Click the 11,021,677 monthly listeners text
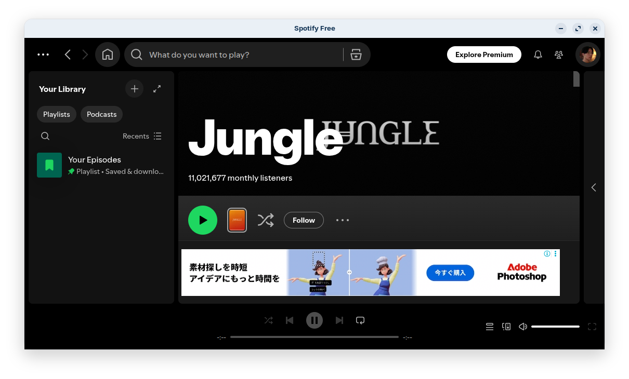 click(240, 178)
